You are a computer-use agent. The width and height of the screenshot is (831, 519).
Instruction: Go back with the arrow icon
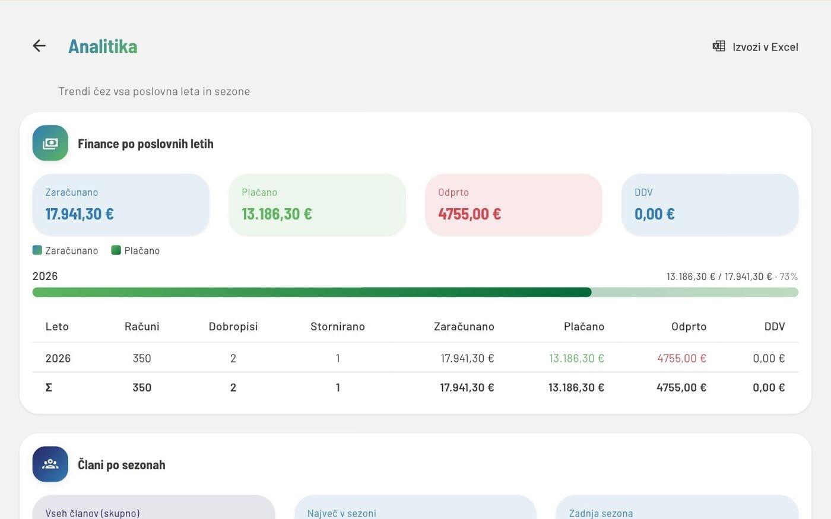[39, 46]
